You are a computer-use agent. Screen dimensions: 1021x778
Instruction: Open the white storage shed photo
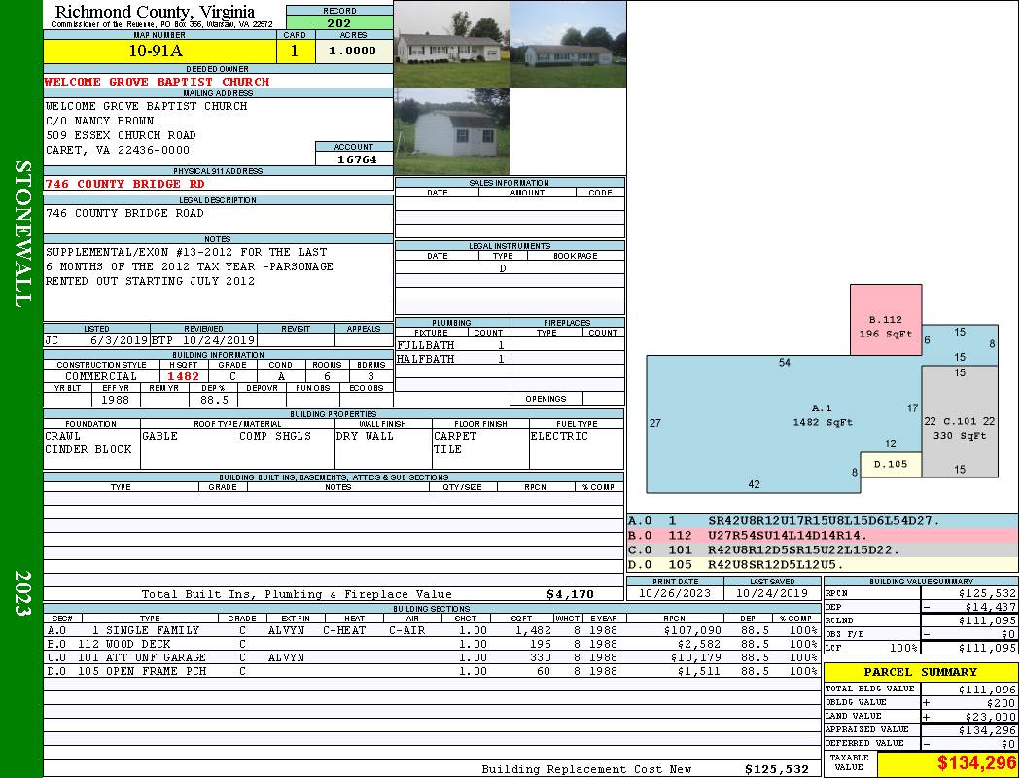point(451,131)
